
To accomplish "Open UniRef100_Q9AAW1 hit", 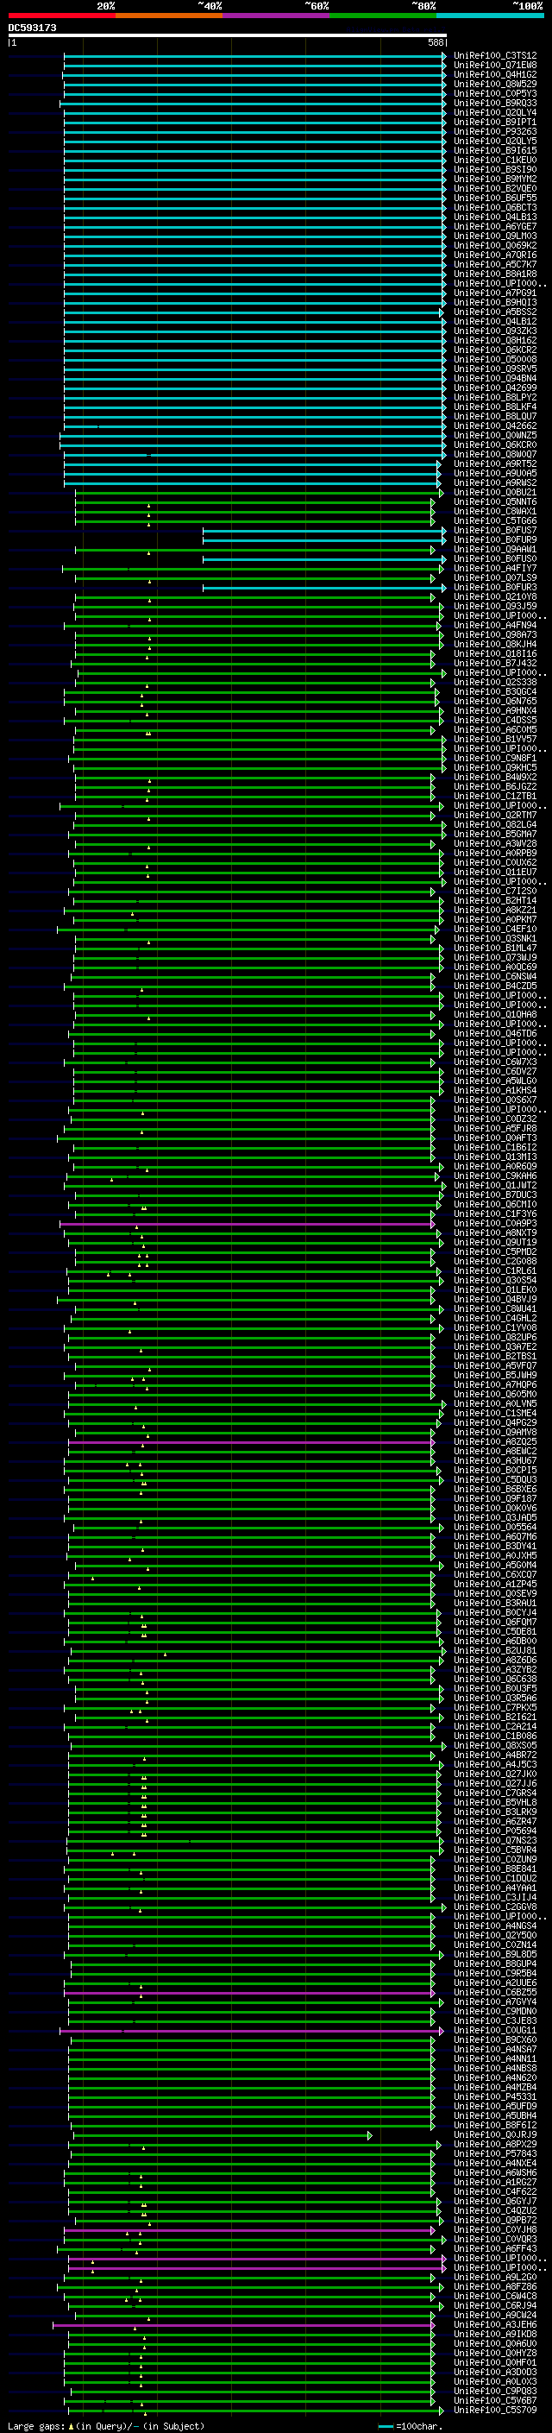I will point(495,549).
